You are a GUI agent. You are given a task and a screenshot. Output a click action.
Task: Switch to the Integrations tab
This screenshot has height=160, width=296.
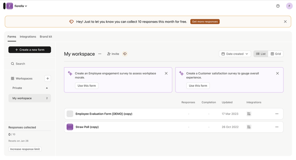(28, 37)
